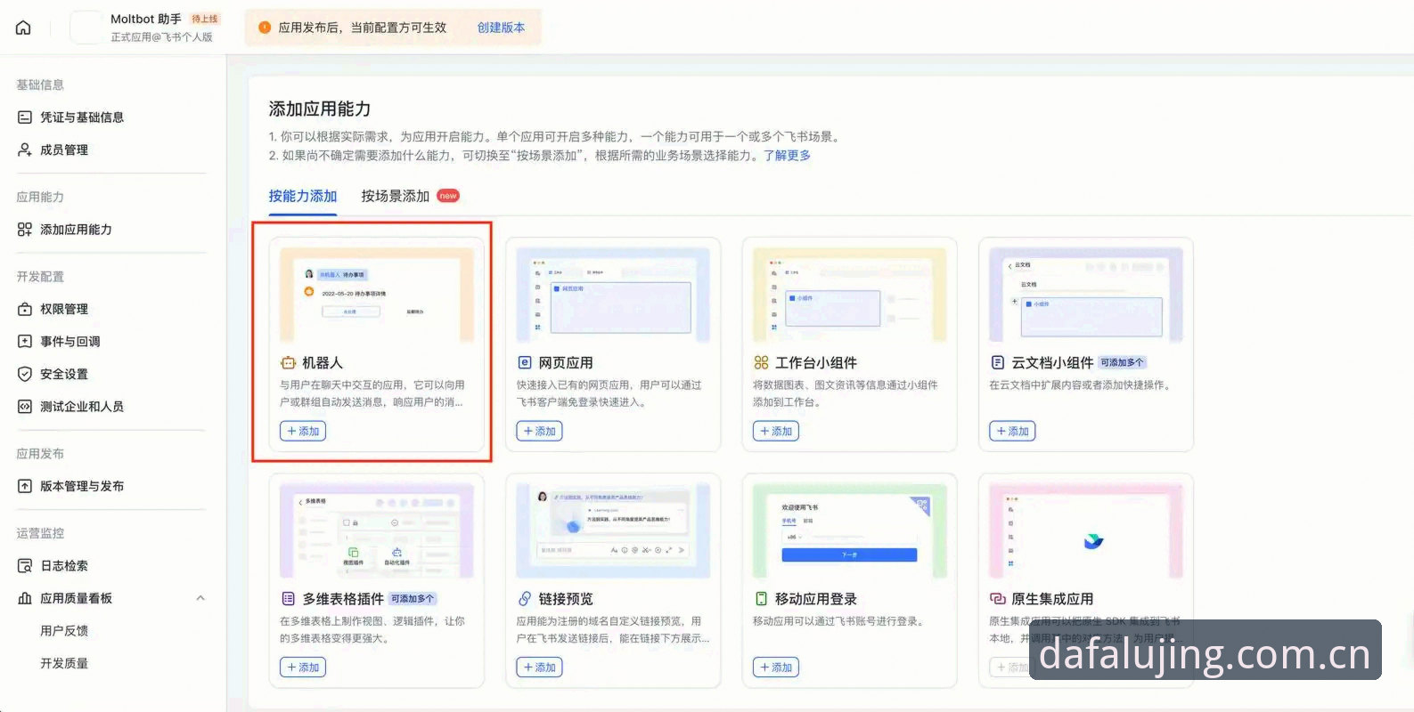The width and height of the screenshot is (1414, 712).
Task: Switch to the 按能力添加 tab
Action: (303, 197)
